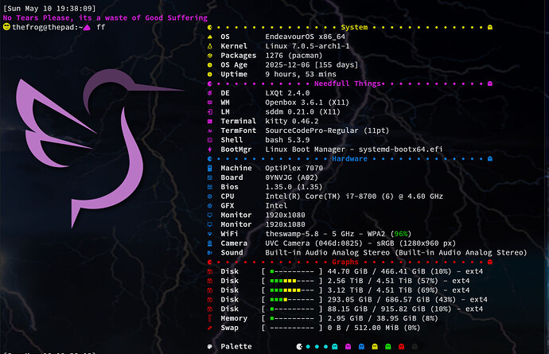Click the typed command ff at the prompt
The height and width of the screenshot is (354, 549).
(101, 27)
